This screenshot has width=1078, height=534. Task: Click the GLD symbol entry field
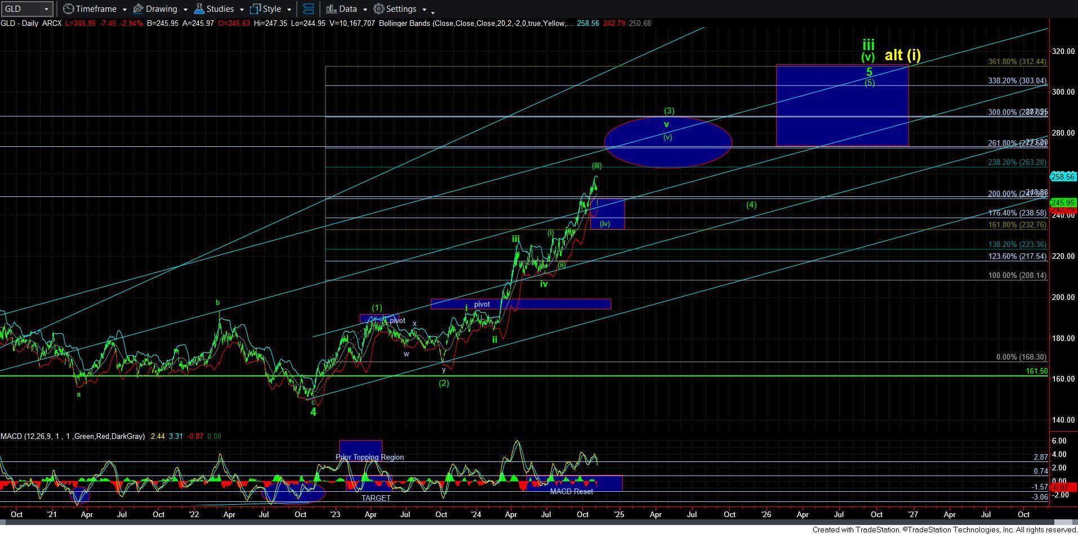[21, 9]
